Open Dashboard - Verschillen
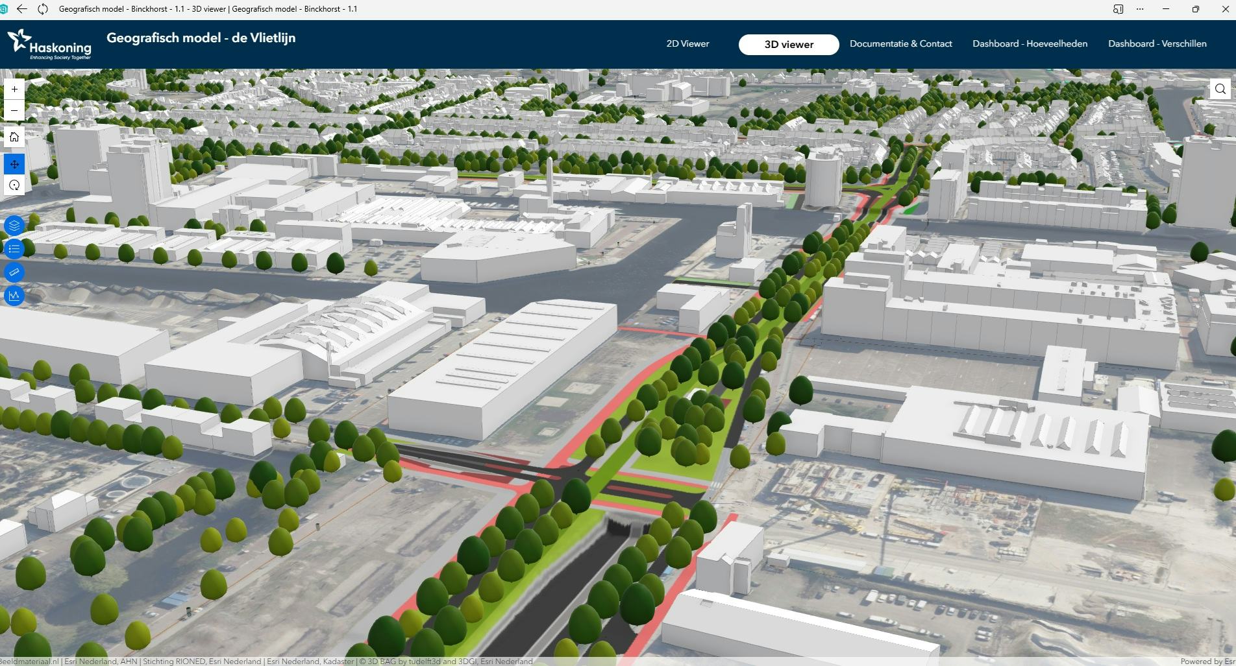The image size is (1236, 666). [1157, 43]
